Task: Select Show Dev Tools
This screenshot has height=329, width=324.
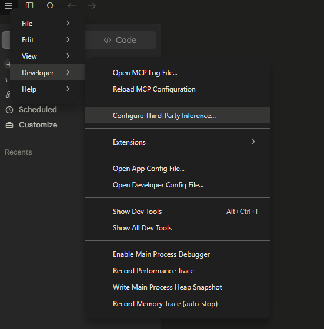Action: pos(177,211)
